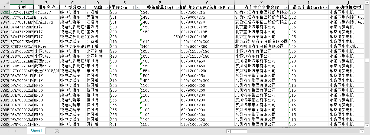The height and width of the screenshot is (135, 370).
Task: Select cell 110/10000/260 in row 7888
Action: tap(207, 124)
